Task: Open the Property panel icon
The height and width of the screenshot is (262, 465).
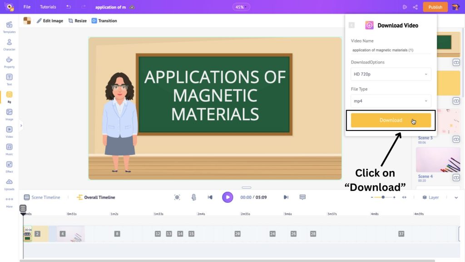Action: (9, 60)
